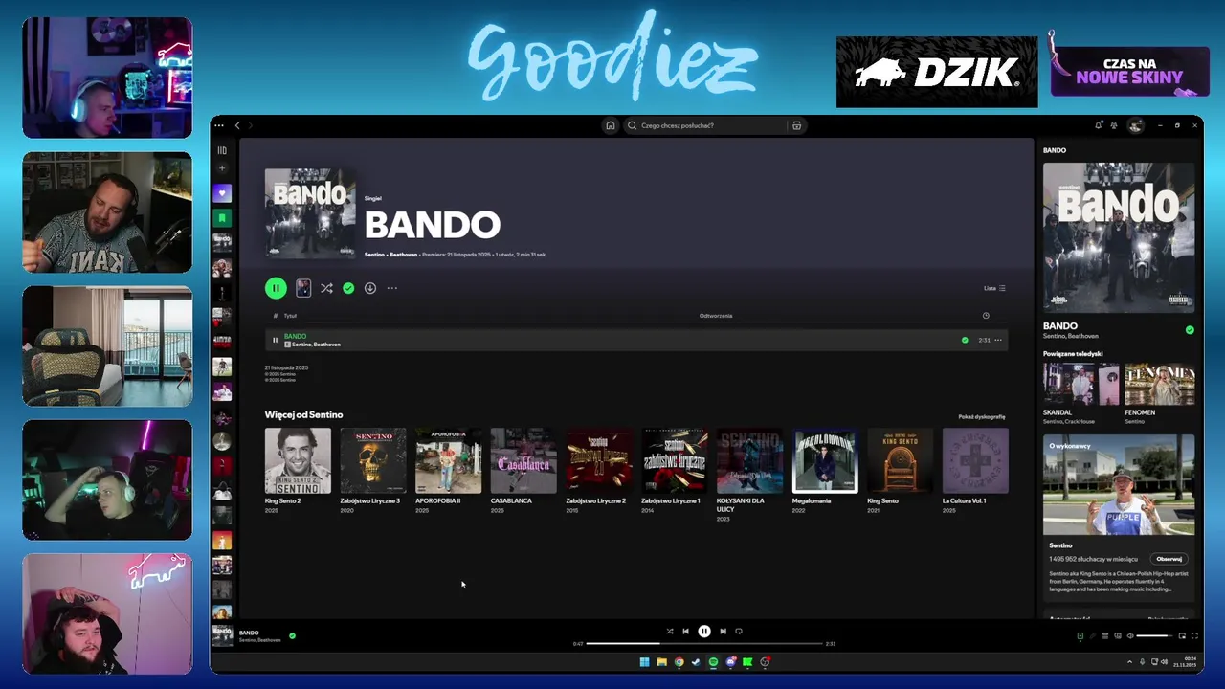Pause the BANDO track row
The width and height of the screenshot is (1225, 689).
[x=275, y=340]
